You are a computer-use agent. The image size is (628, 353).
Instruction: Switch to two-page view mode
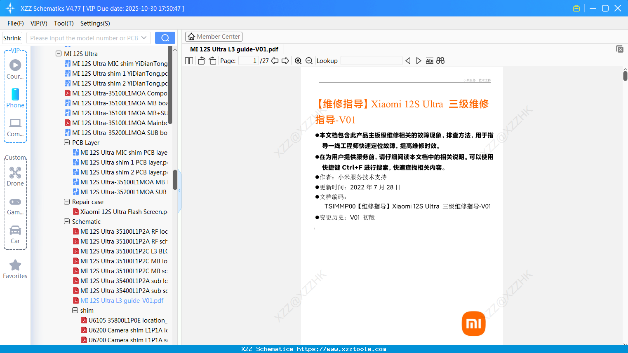(188, 60)
